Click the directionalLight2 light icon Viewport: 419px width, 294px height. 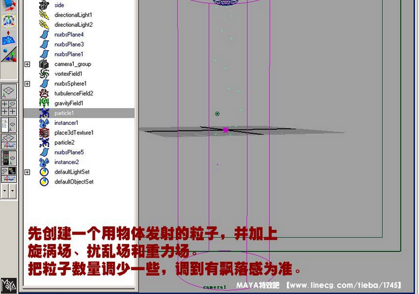(x=44, y=25)
